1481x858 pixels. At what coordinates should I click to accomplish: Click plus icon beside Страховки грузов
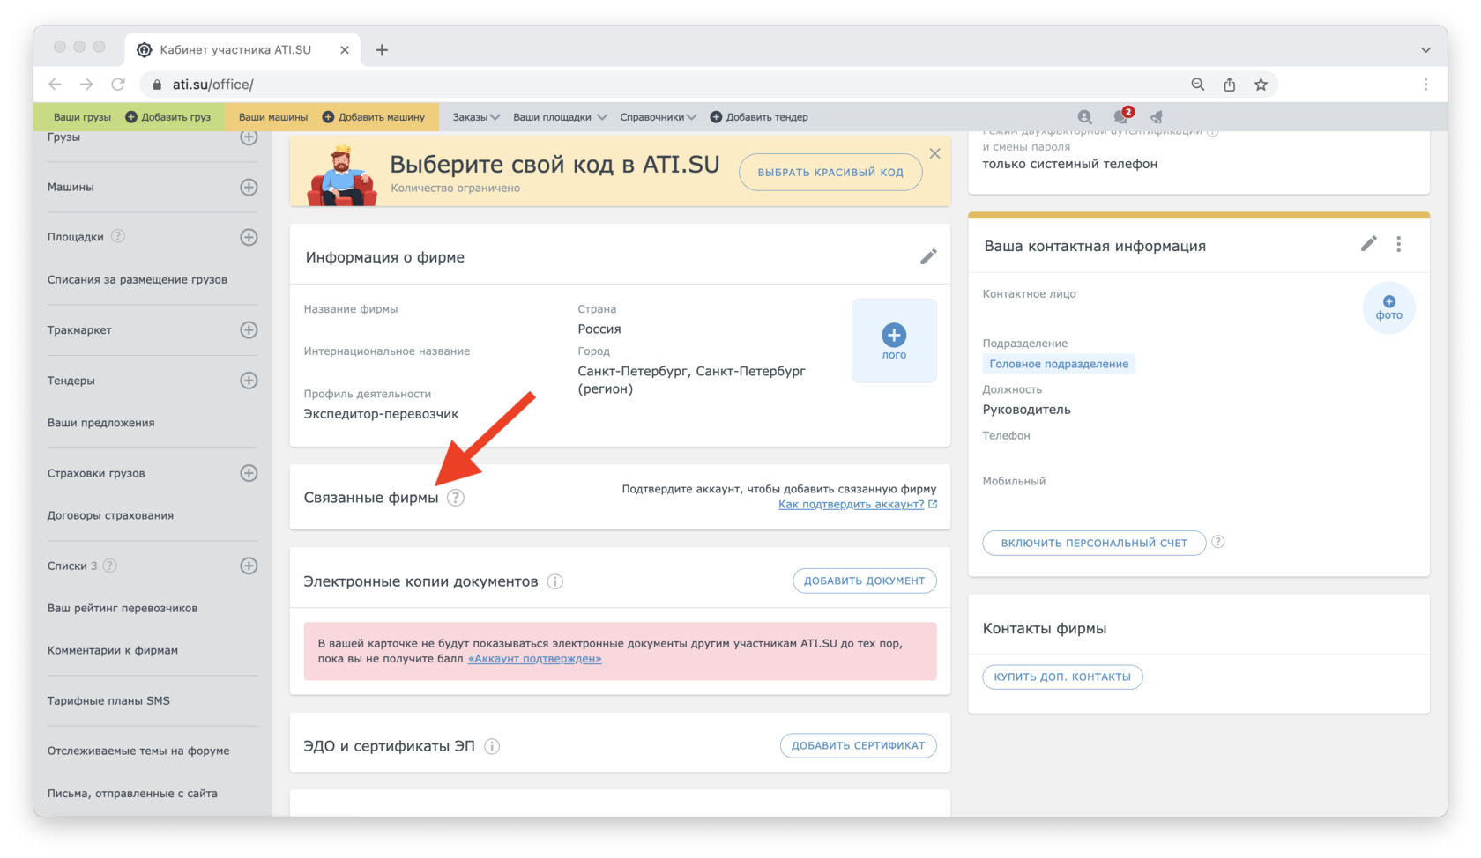tap(249, 473)
